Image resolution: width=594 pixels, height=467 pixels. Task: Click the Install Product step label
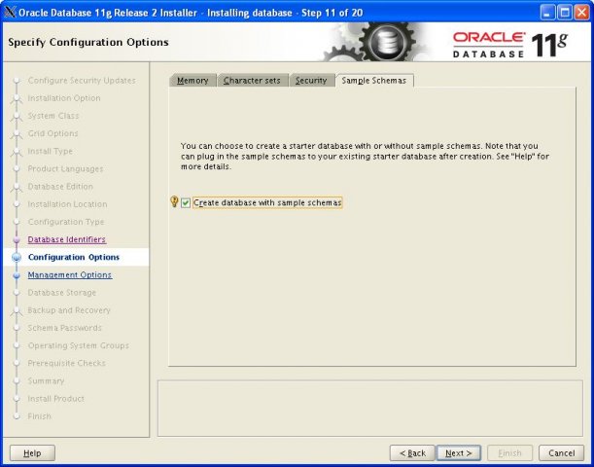click(x=56, y=399)
